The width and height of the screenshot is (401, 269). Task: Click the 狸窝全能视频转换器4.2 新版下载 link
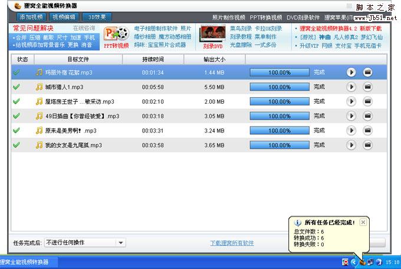(341, 28)
